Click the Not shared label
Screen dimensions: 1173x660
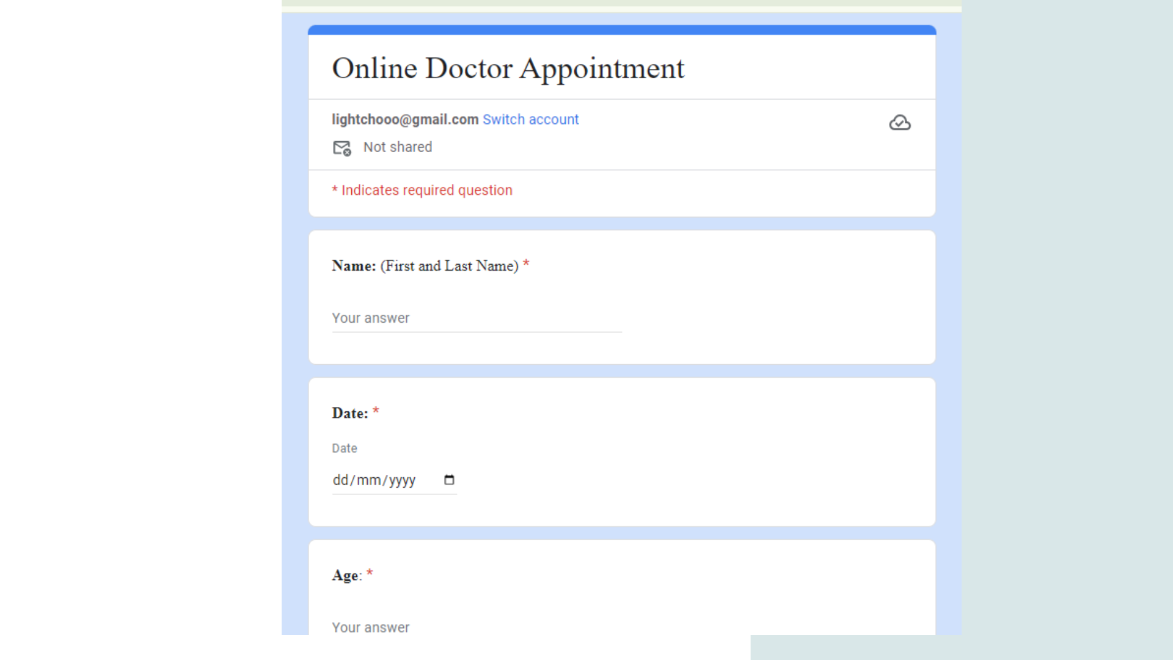click(397, 147)
